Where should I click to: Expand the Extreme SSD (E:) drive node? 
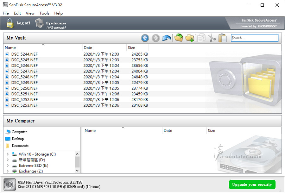pos(7,166)
